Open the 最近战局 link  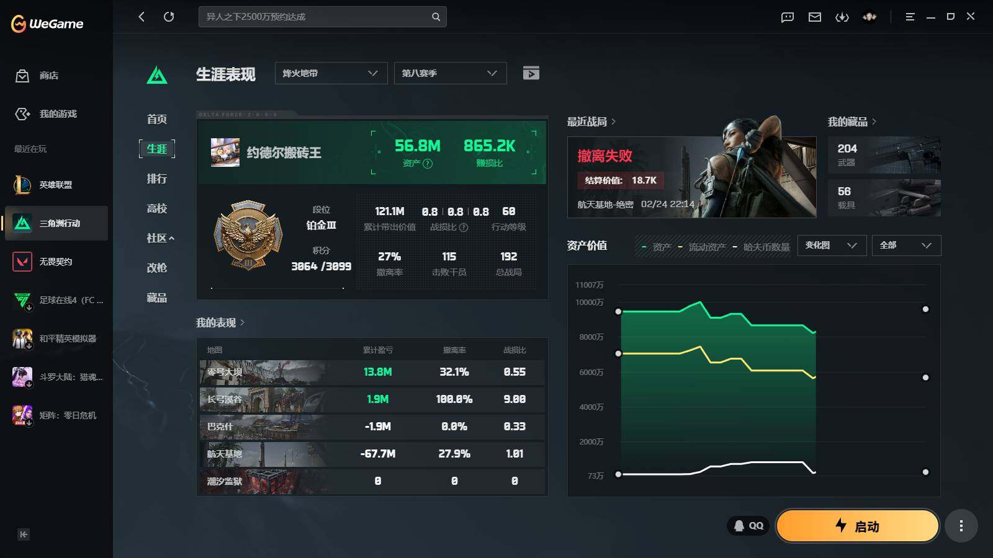tap(591, 122)
